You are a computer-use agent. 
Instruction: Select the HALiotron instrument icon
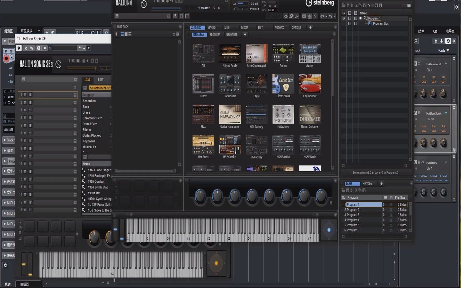click(283, 114)
